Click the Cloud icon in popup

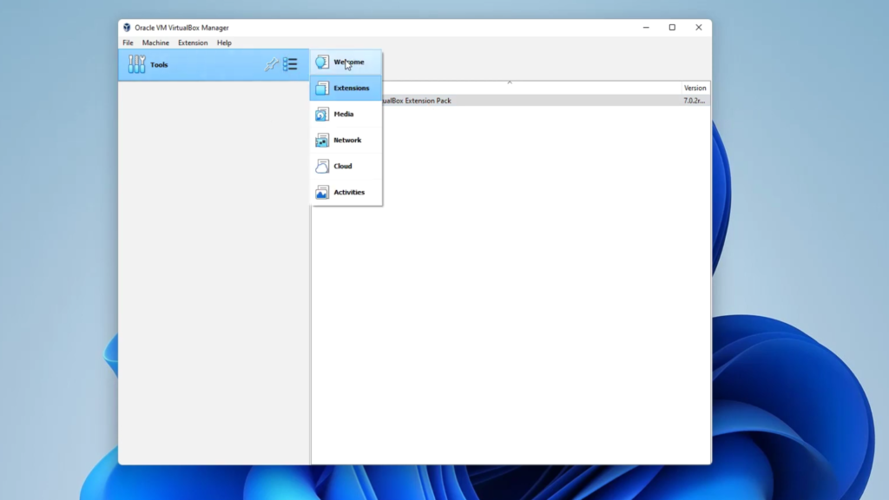click(x=322, y=166)
